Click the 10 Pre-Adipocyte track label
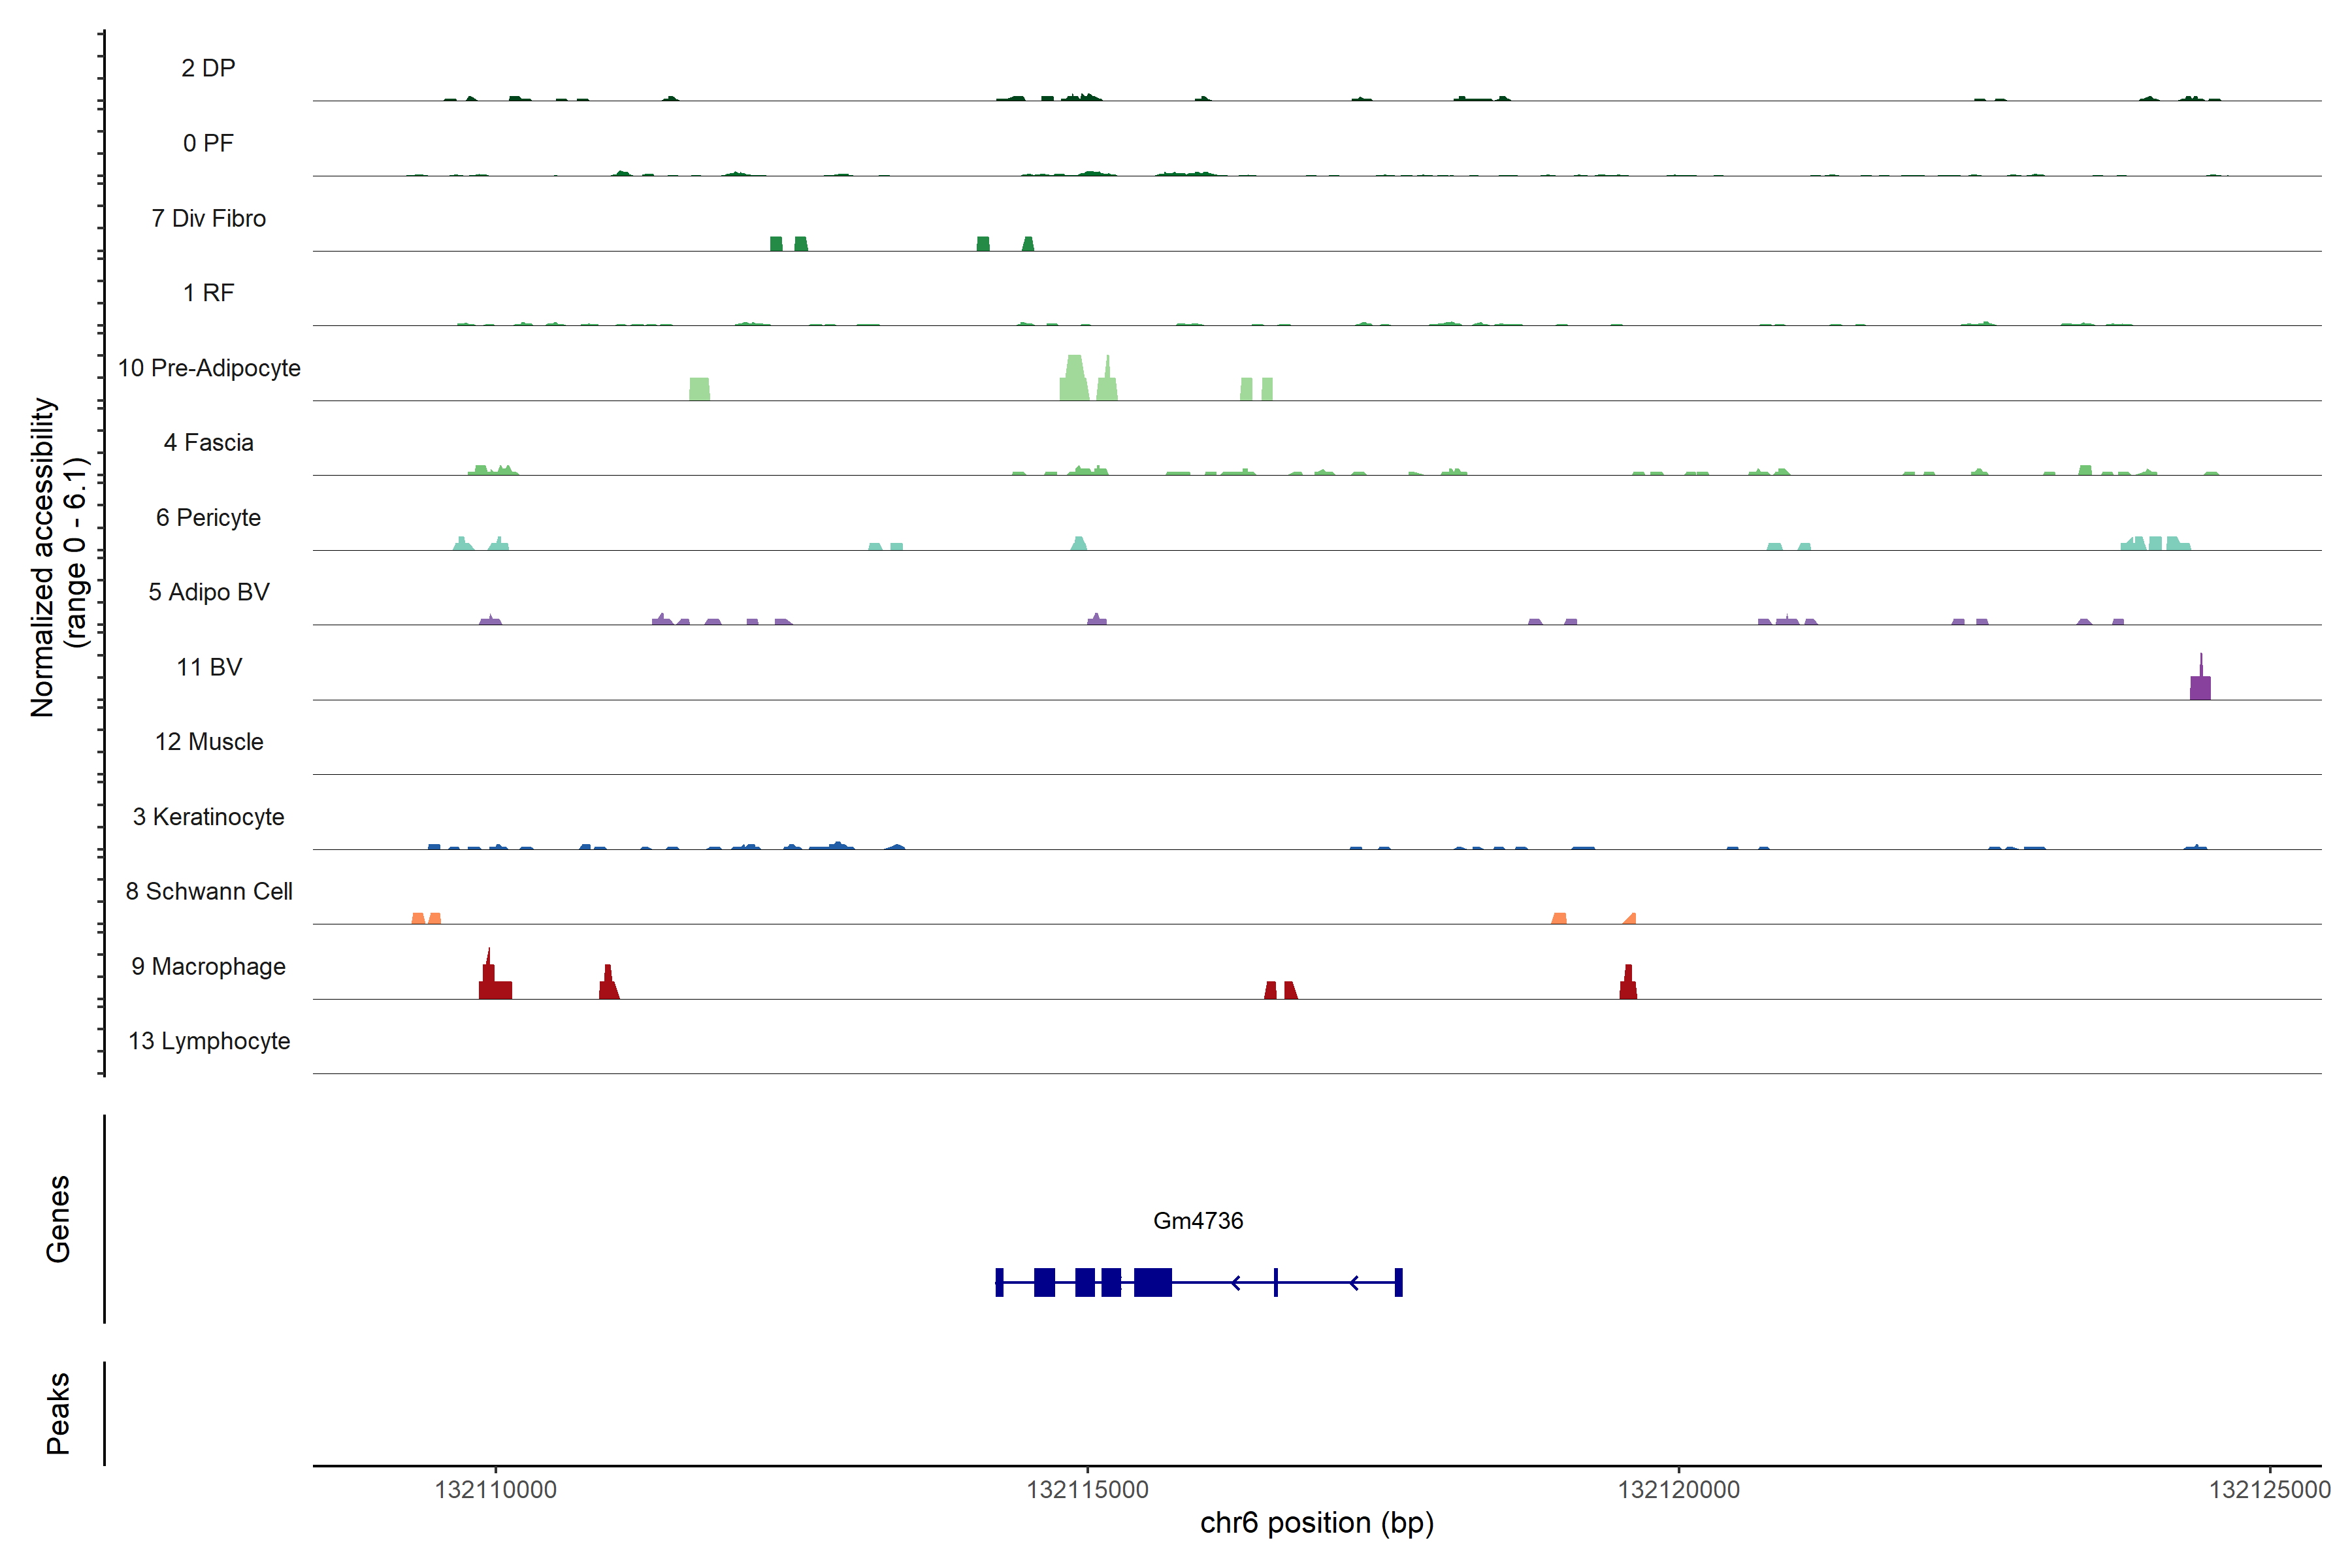 point(209,368)
